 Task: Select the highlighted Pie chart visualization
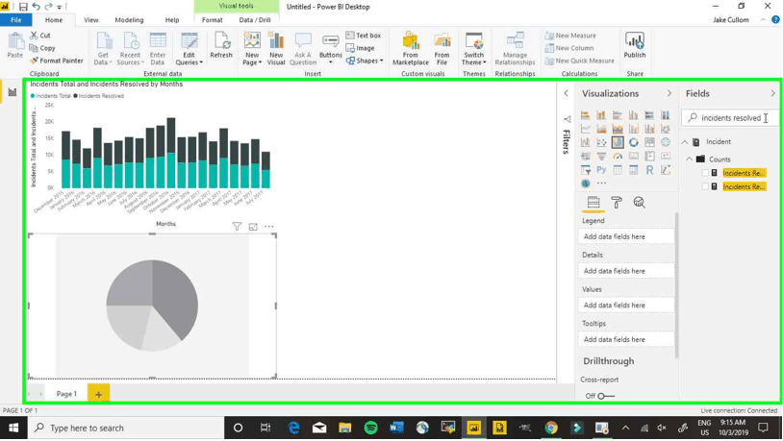click(618, 142)
